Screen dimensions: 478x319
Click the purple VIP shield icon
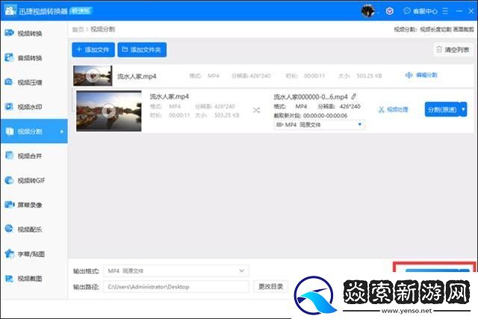[390, 11]
